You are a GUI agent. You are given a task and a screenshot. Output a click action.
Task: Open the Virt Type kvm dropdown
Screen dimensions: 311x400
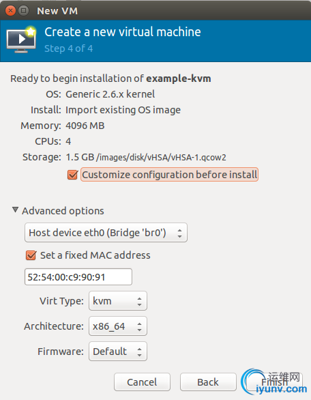pos(118,301)
